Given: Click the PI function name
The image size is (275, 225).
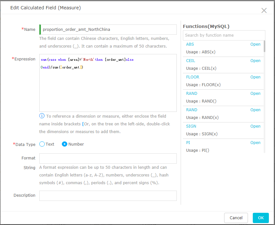Looking at the screenshot, I should click(188, 143).
